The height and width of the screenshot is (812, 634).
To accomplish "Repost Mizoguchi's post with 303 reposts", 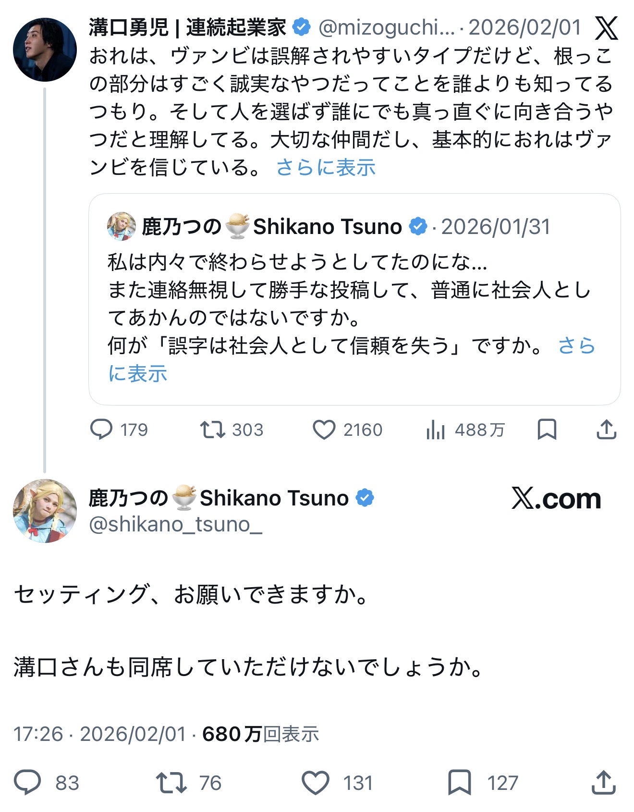I will [213, 429].
